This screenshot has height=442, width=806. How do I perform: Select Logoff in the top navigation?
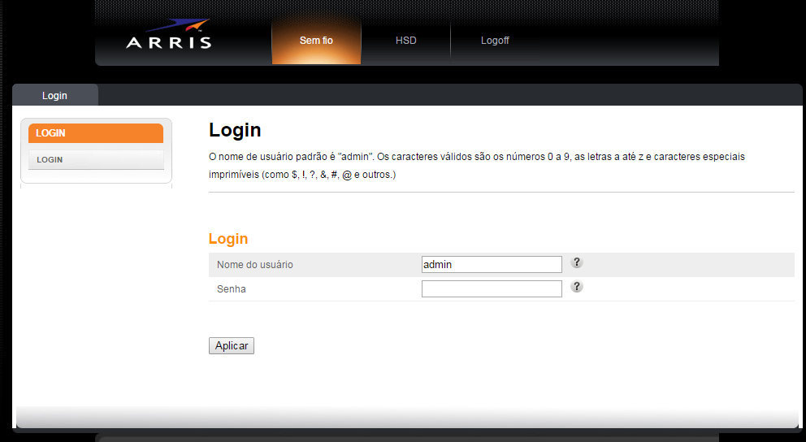tap(495, 41)
